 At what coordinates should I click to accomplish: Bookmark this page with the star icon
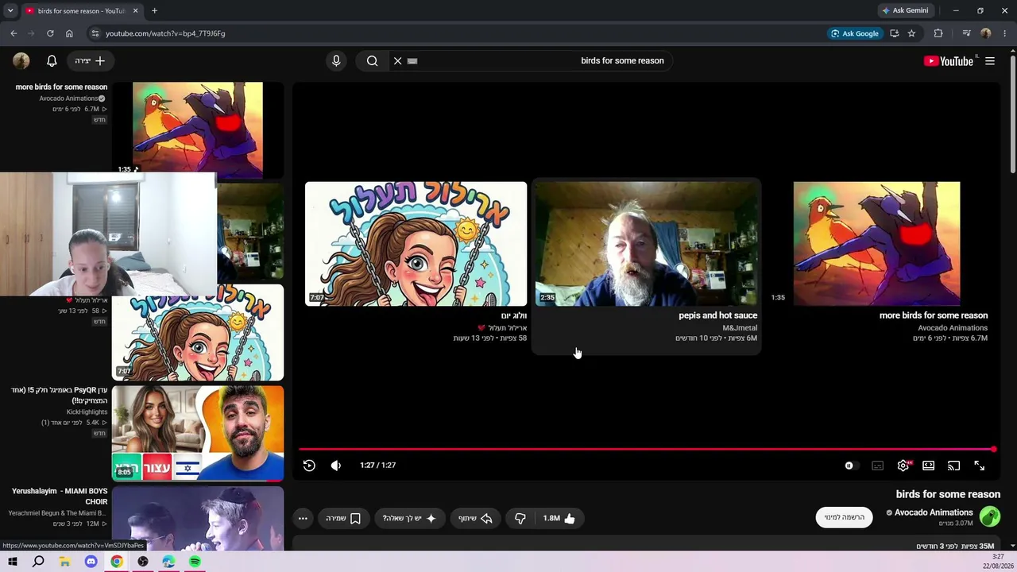tap(911, 33)
